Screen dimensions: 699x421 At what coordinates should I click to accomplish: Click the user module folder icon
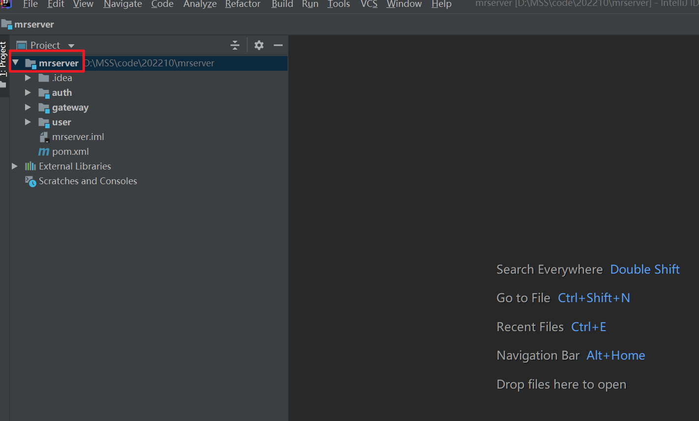pos(44,122)
